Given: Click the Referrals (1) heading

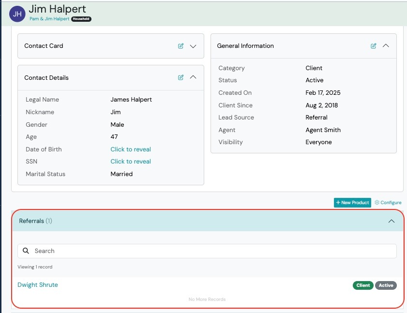Looking at the screenshot, I should point(35,221).
